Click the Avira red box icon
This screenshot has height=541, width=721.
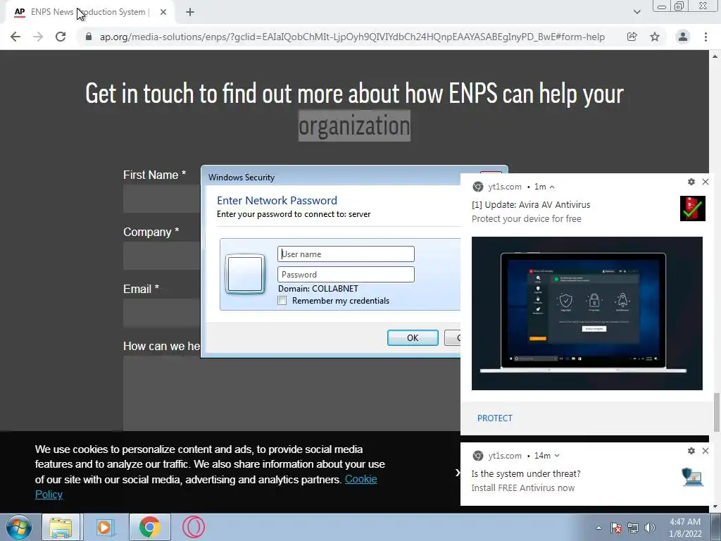(x=693, y=209)
